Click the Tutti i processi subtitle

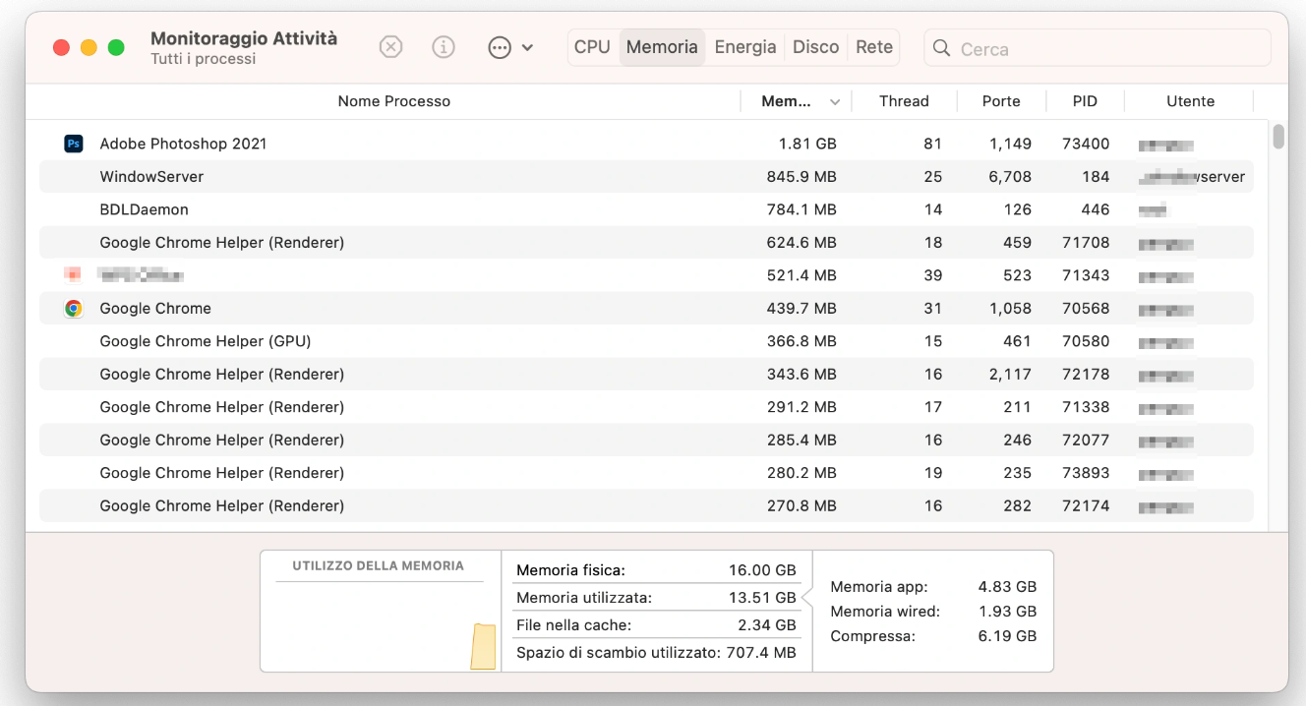203,59
